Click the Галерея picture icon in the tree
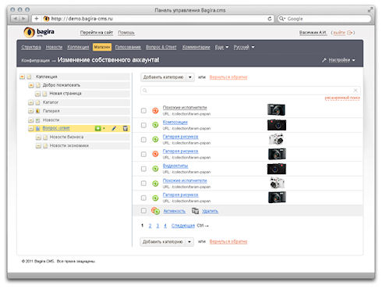The width and height of the screenshot is (382, 289). pos(37,111)
